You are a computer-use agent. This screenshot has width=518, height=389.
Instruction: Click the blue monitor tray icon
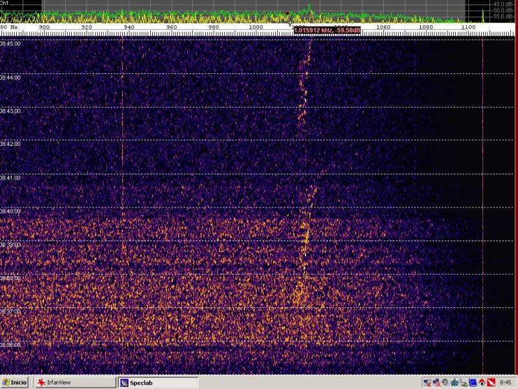pyautogui.click(x=473, y=383)
